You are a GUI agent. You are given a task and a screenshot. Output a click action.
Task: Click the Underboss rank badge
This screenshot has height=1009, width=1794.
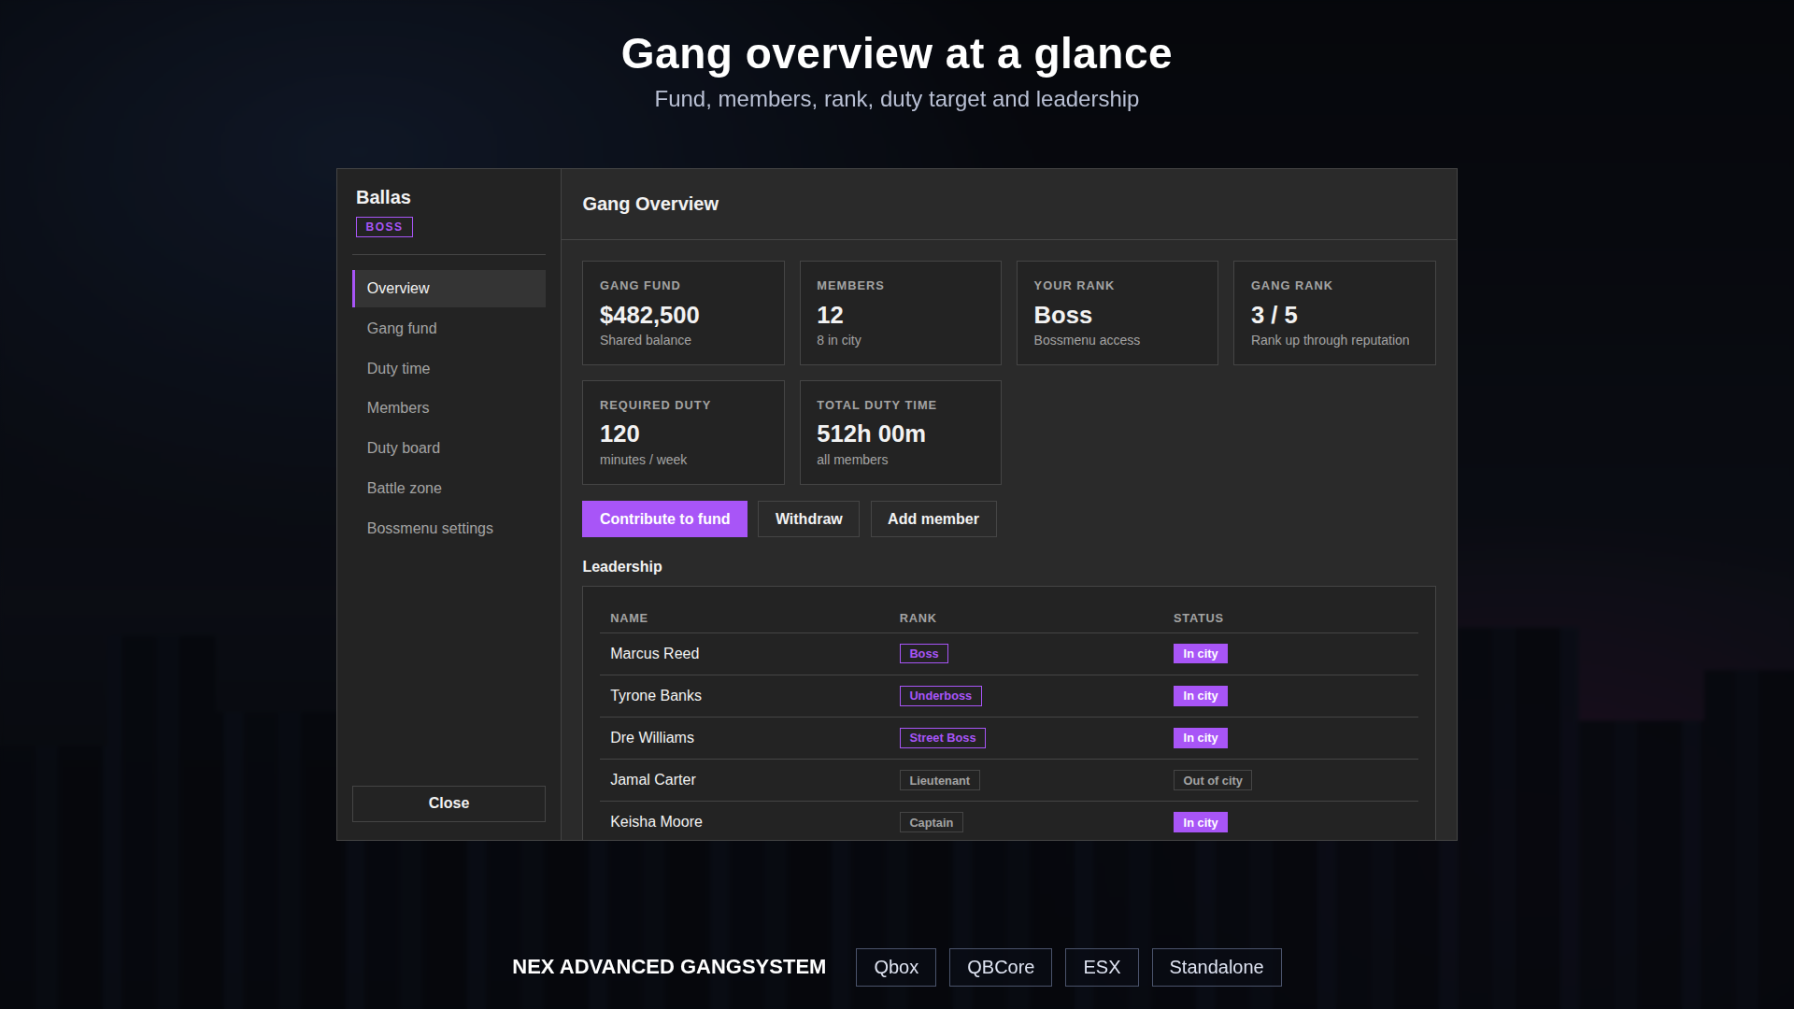pos(941,696)
